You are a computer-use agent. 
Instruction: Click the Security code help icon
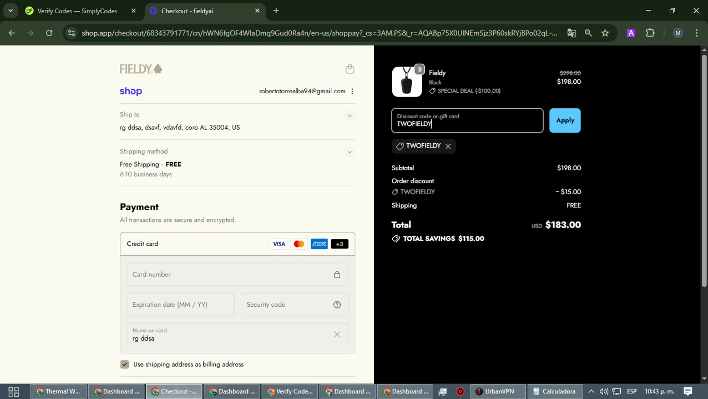pos(337,305)
